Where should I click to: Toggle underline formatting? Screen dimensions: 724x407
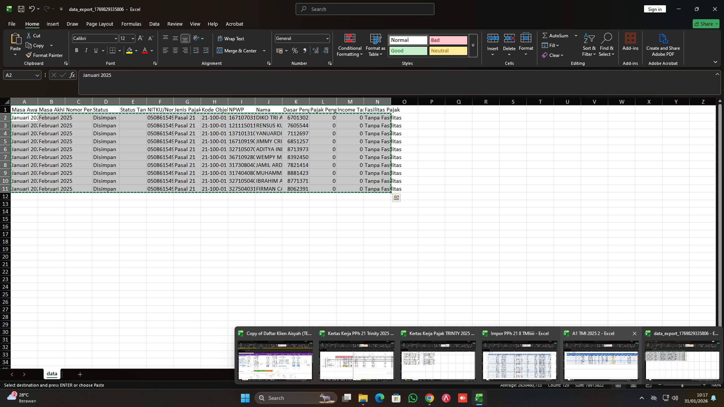pyautogui.click(x=95, y=50)
